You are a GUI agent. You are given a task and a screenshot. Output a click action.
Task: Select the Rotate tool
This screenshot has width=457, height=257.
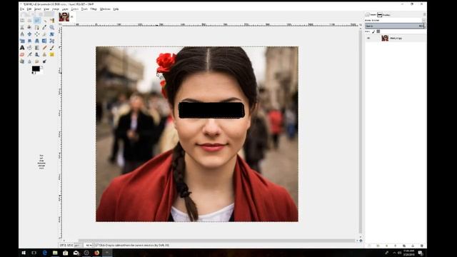click(52, 34)
